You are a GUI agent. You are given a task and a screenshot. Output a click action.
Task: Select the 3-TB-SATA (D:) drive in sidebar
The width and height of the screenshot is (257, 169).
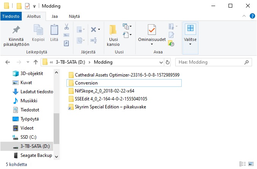35,146
